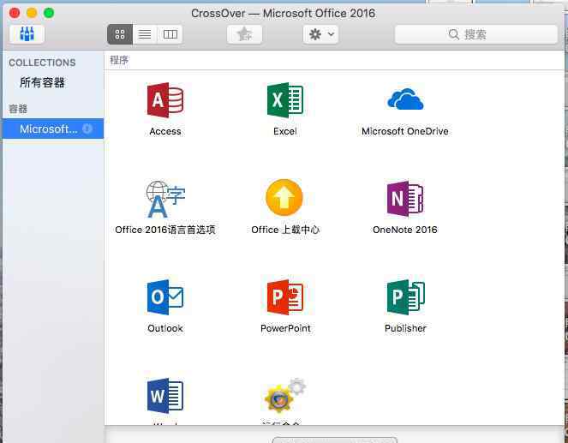568x443 pixels.
Task: Maximize the CrossOver window with green button
Action: tap(49, 13)
